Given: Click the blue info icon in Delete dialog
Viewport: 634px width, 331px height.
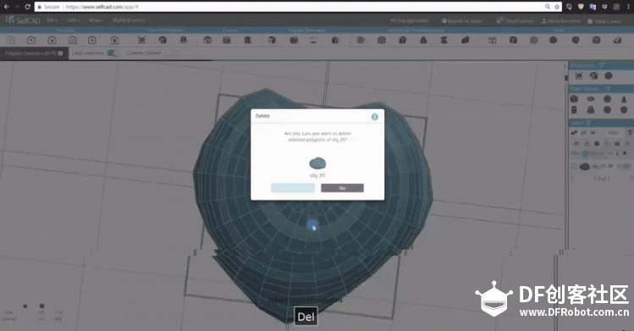Looking at the screenshot, I should (x=374, y=116).
